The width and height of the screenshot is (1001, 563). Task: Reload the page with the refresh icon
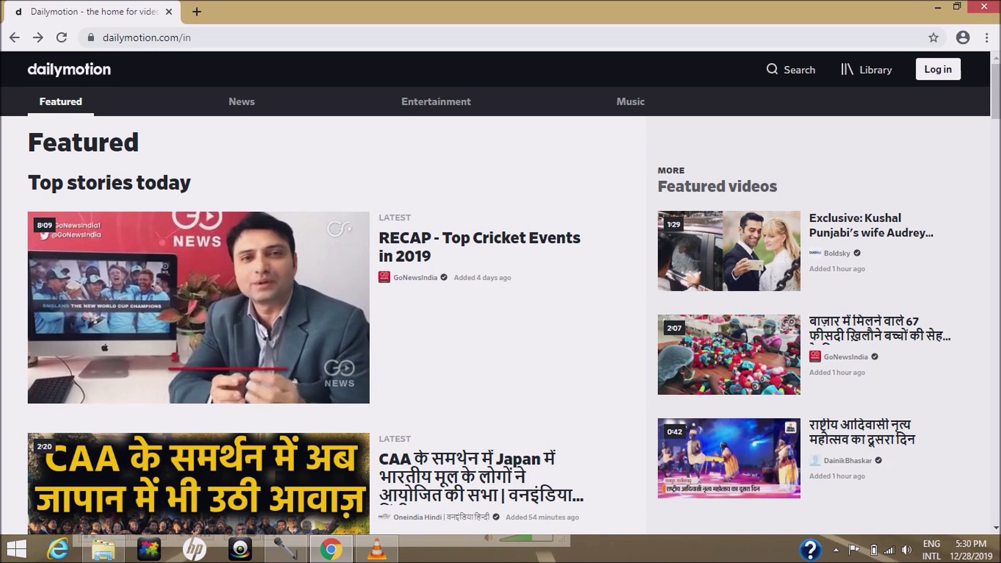[62, 38]
